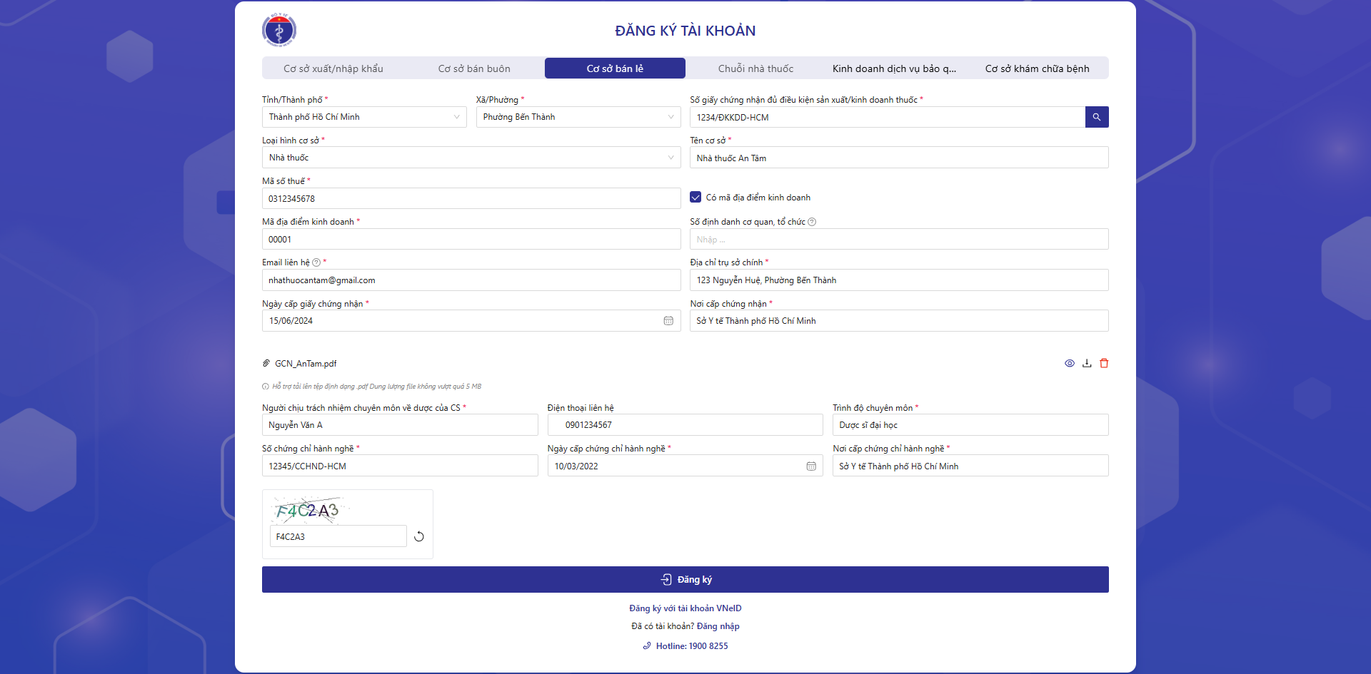Click Hotline: 1900 8255 link
This screenshot has width=1371, height=674.
pos(692,646)
